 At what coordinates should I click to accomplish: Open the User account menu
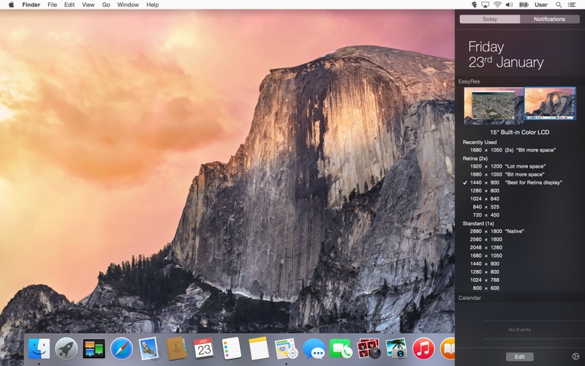point(541,4)
